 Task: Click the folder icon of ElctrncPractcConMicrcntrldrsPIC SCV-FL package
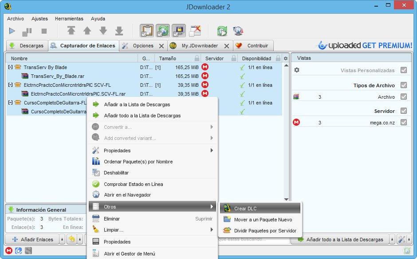coord(18,85)
